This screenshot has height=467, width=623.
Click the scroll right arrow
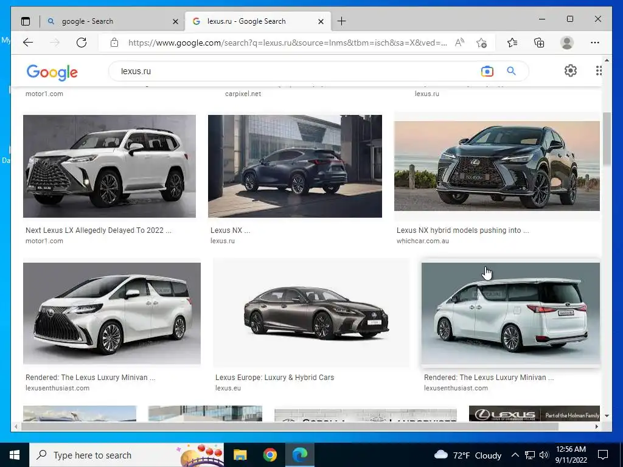[x=597, y=426]
